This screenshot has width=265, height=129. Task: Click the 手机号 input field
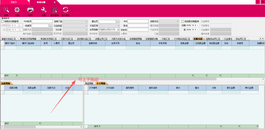138,30
